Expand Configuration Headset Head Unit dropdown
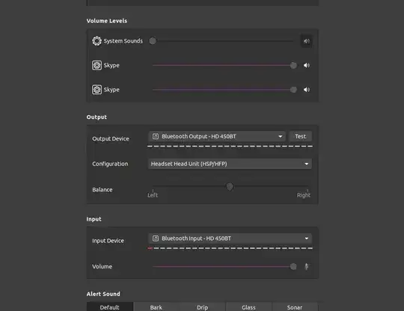 pyautogui.click(x=230, y=164)
